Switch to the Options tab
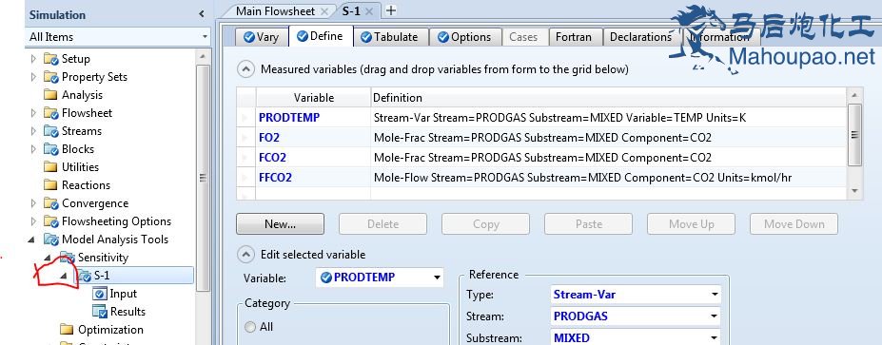Screen dimensions: 882x345 (464, 37)
